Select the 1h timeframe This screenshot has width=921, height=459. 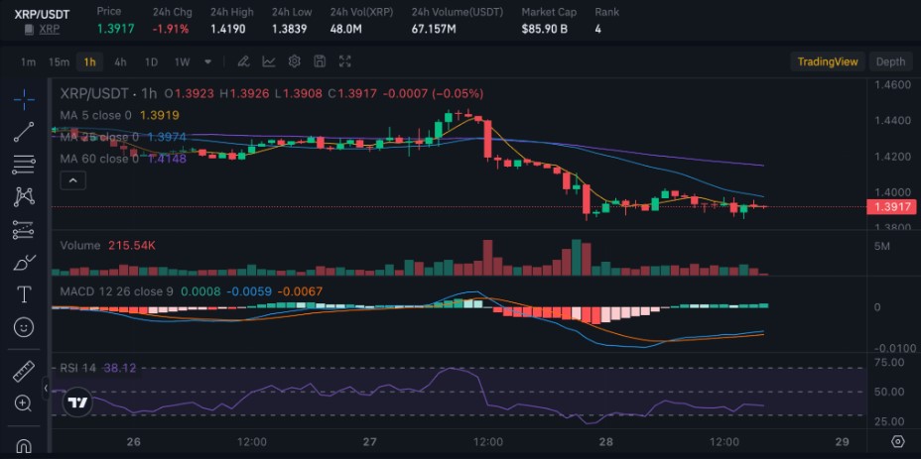click(x=90, y=61)
